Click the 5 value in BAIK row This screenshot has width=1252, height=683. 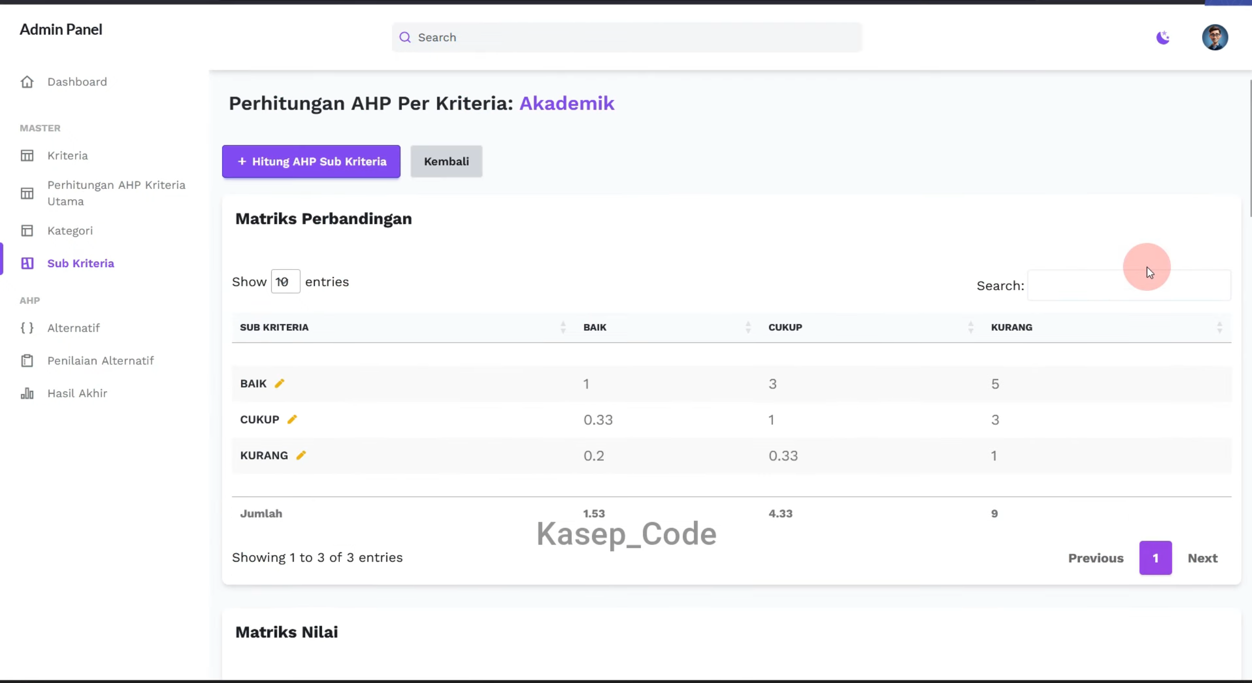995,384
